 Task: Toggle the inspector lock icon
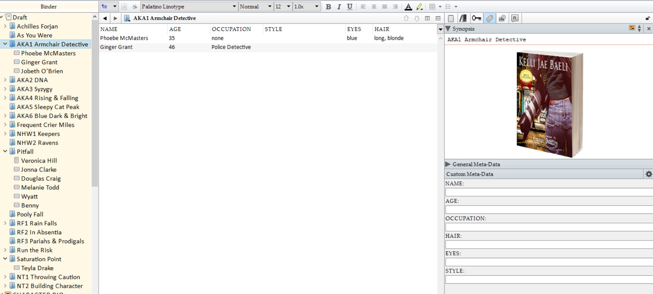click(648, 18)
